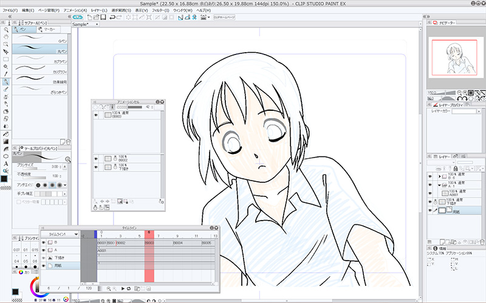Select the magnifier zoom tool in toolbox
Image resolution: width=486 pixels, height=303 pixels.
coord(5,30)
